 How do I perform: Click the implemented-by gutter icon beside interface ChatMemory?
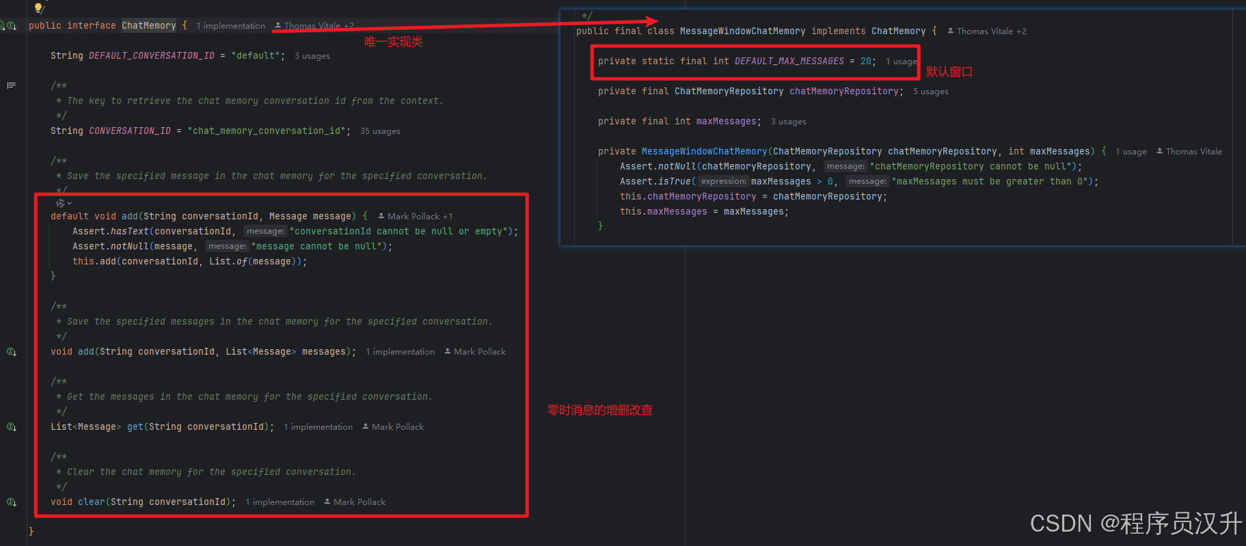(x=12, y=26)
